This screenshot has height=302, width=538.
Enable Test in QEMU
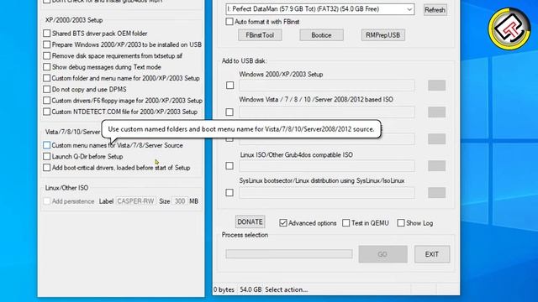tap(345, 223)
